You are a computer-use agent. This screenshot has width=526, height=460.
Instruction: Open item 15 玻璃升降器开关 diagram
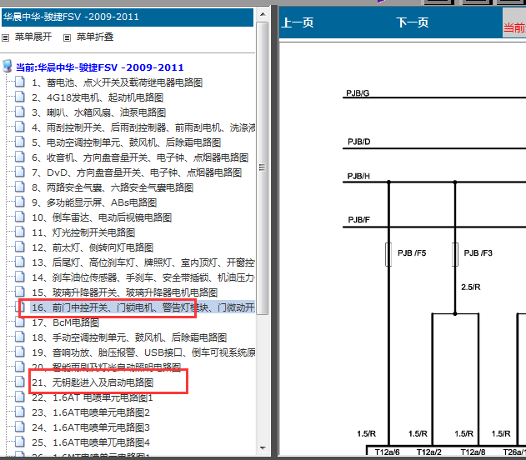[125, 292]
